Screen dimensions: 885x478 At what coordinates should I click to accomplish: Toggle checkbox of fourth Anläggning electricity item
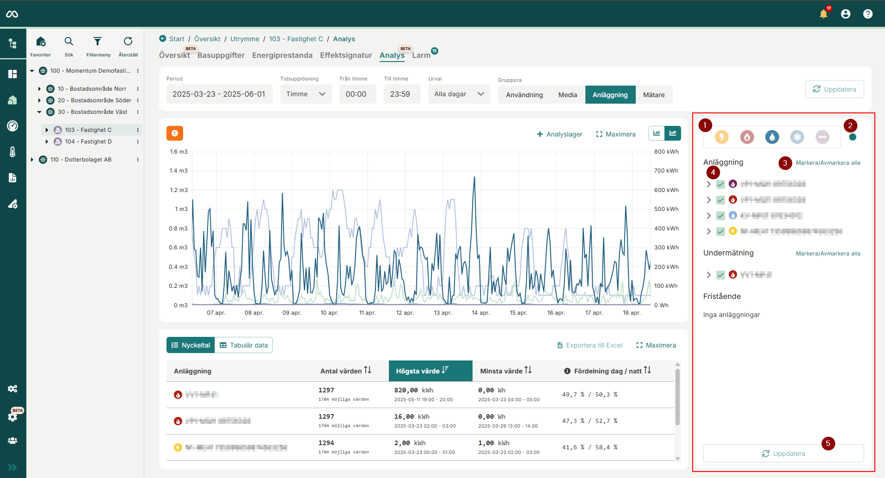pyautogui.click(x=720, y=231)
